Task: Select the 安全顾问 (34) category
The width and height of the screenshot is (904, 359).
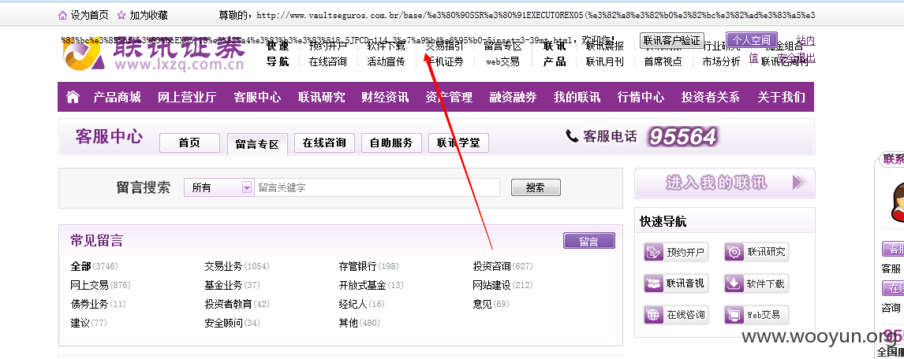Action: tap(233, 323)
